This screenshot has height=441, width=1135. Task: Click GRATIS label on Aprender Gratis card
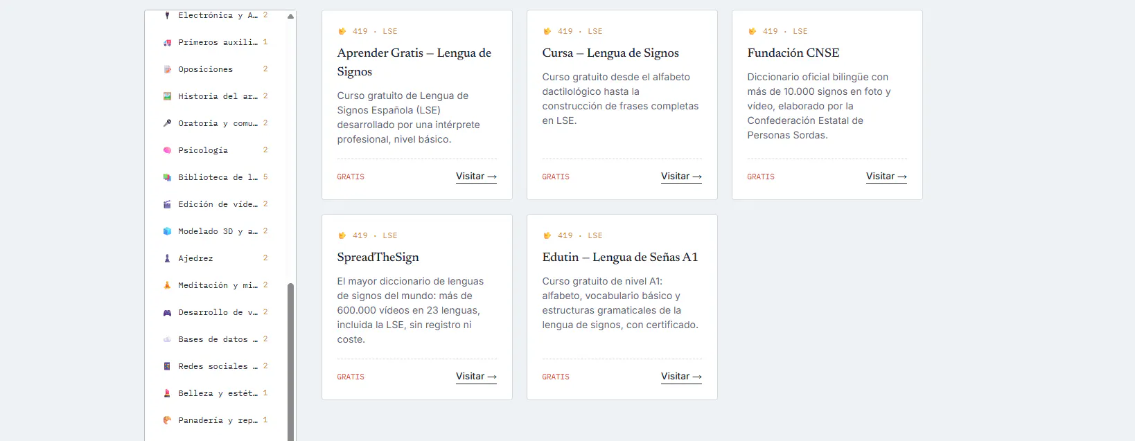(x=351, y=177)
